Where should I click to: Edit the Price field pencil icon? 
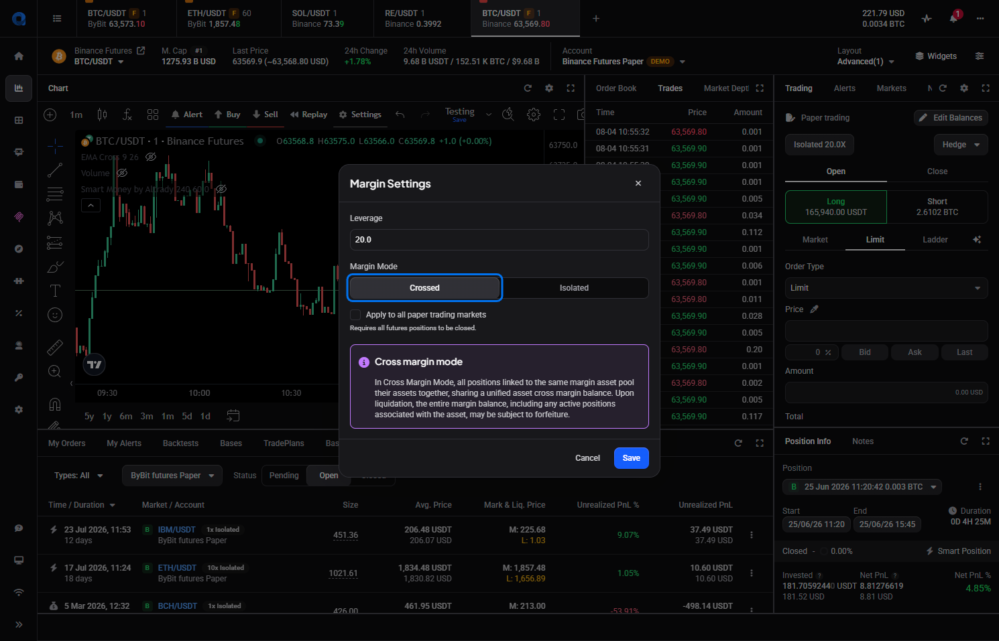pyautogui.click(x=815, y=309)
